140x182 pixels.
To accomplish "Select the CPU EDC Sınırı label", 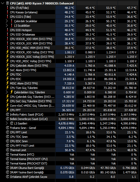I will (19, 141).
